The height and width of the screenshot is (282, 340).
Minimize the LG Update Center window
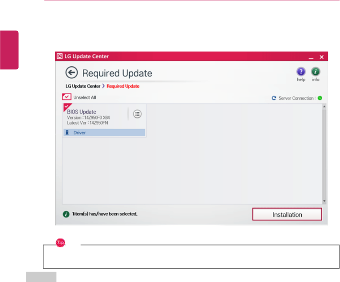pos(311,57)
